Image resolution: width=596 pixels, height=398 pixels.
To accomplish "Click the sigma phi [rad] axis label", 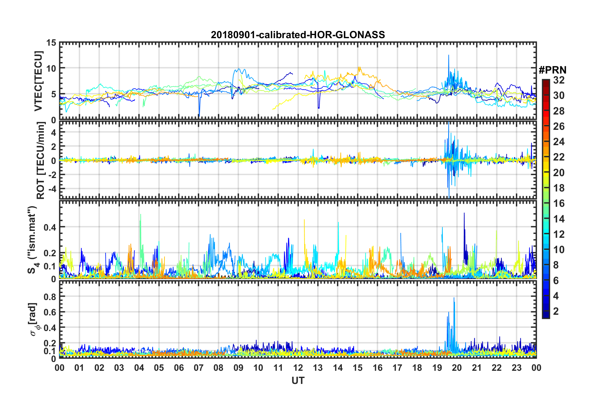I will click(34, 319).
